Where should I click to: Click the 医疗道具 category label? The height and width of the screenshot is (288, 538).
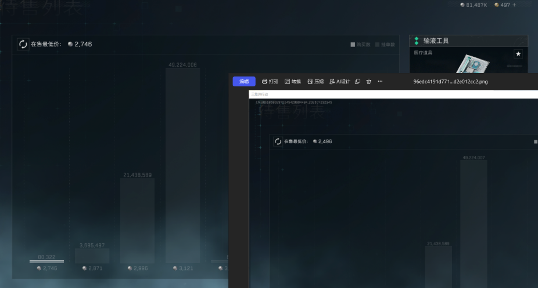click(423, 53)
